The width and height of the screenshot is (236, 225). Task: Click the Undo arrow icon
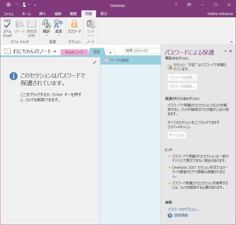(x=17, y=5)
